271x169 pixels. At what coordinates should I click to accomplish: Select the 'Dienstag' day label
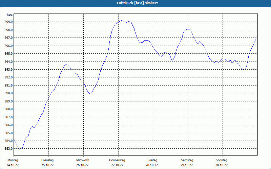click(x=47, y=160)
